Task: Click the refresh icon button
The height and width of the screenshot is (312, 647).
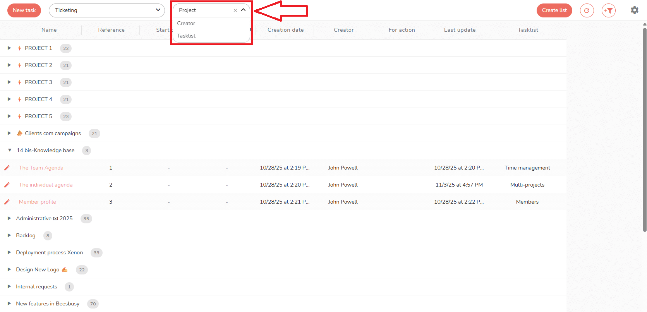Action: coord(587,10)
